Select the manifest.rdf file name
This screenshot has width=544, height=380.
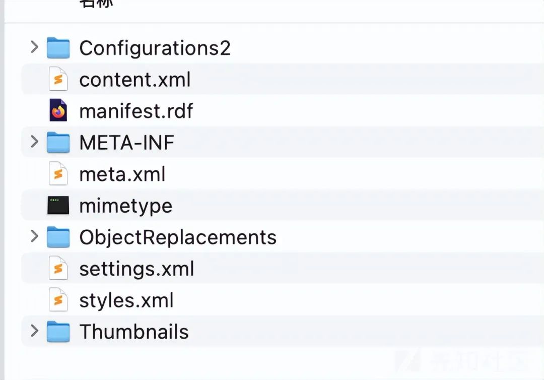[x=136, y=111]
